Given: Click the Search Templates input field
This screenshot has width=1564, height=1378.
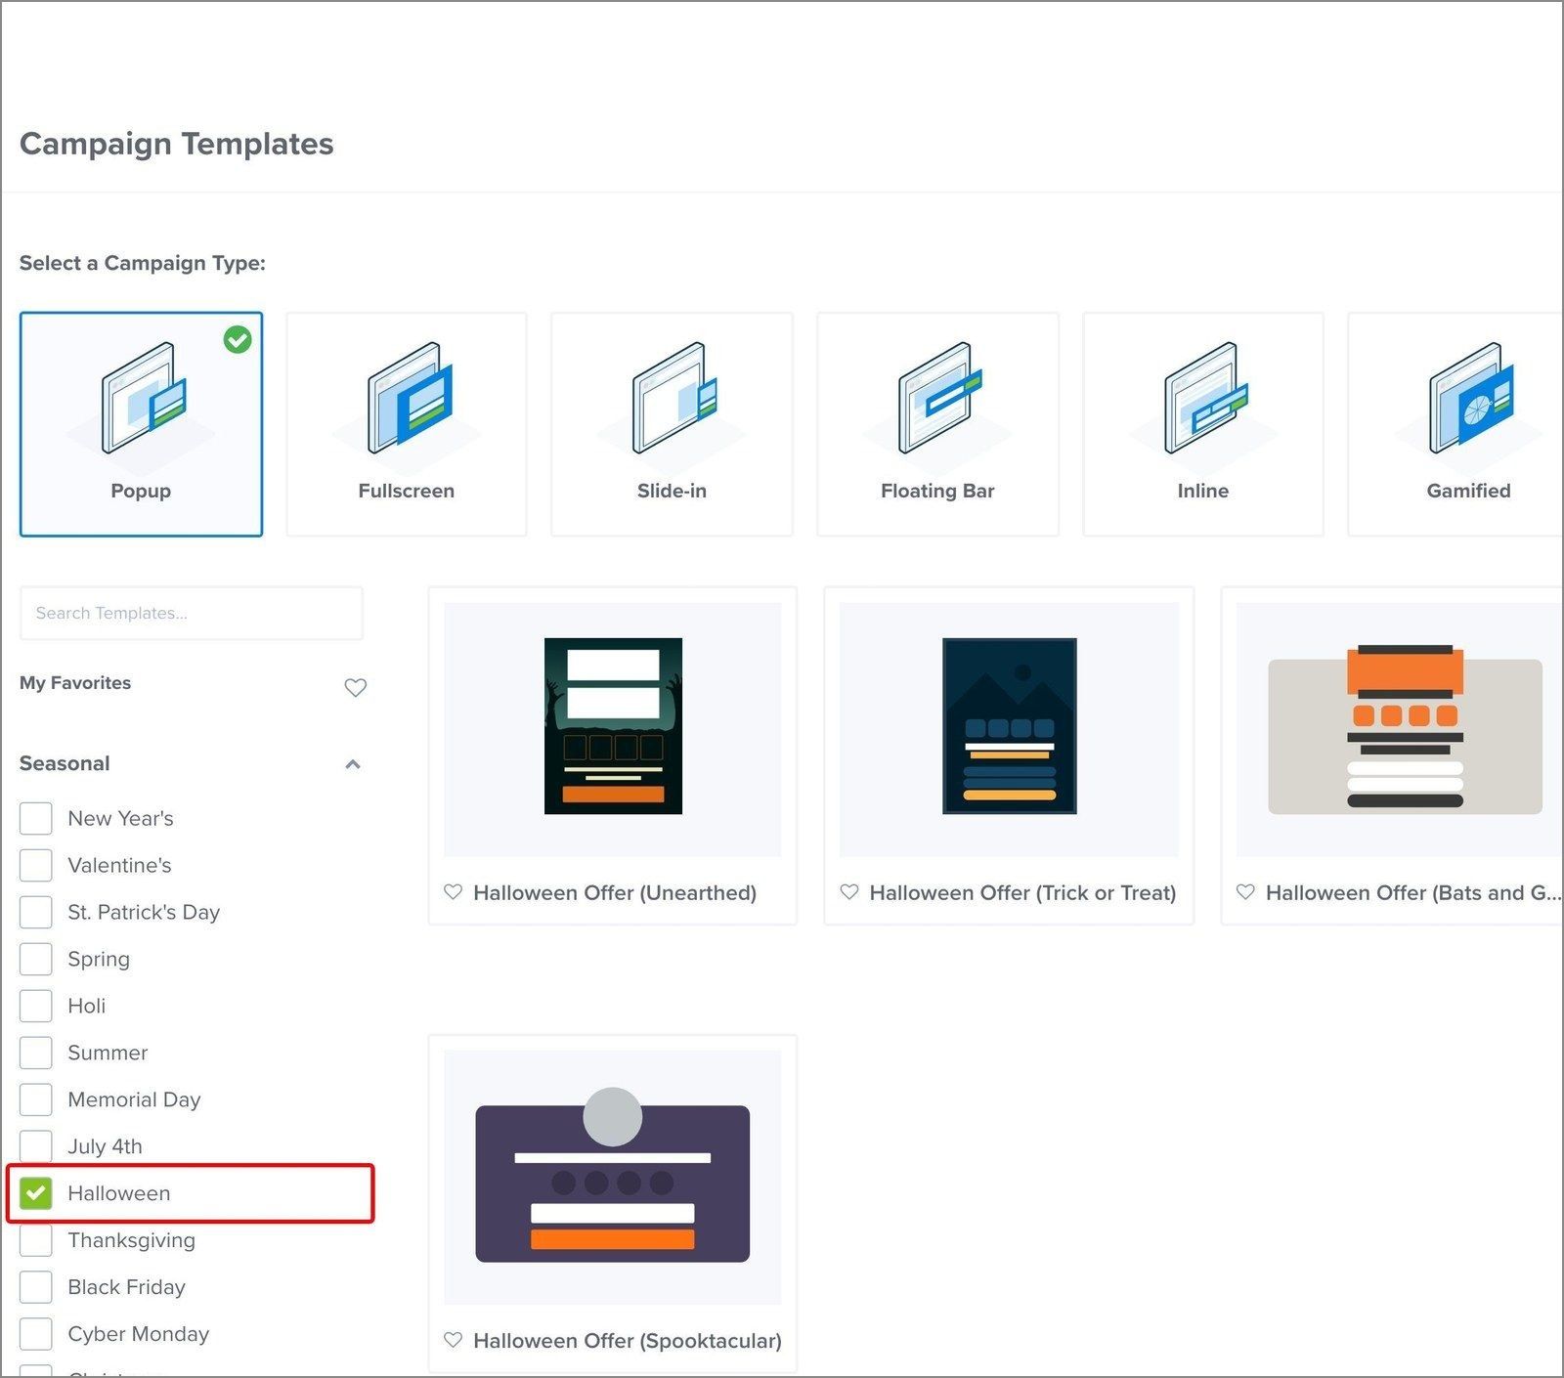Looking at the screenshot, I should (192, 613).
